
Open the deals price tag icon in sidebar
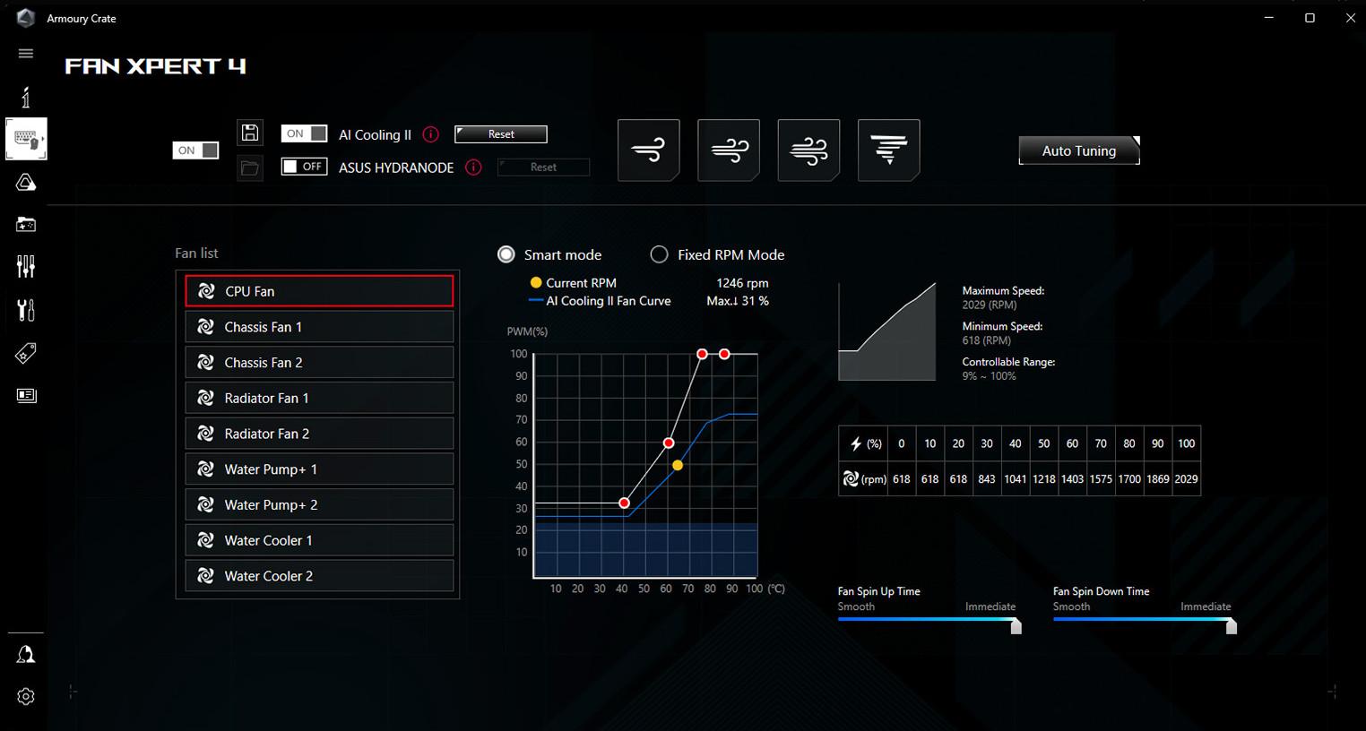point(26,353)
